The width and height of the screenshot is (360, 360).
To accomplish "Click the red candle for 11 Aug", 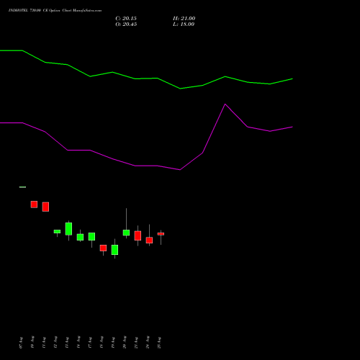I will [45, 207].
